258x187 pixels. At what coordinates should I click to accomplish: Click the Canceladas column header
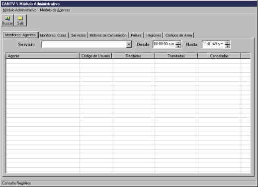tap(219, 56)
